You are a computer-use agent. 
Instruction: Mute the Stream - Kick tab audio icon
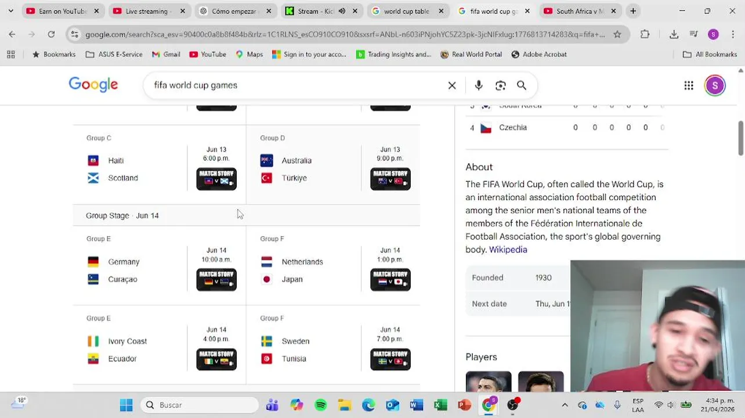coord(342,11)
